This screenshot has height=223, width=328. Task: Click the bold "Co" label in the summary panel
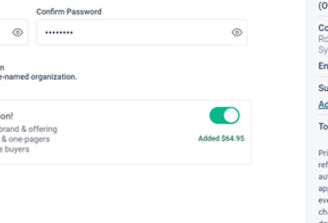point(323,27)
